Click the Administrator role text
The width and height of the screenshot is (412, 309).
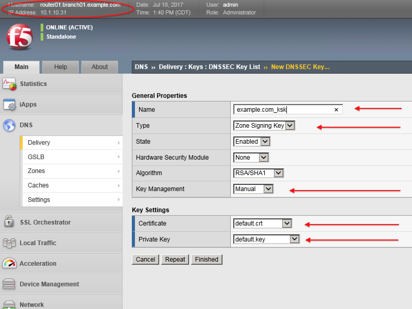click(239, 12)
